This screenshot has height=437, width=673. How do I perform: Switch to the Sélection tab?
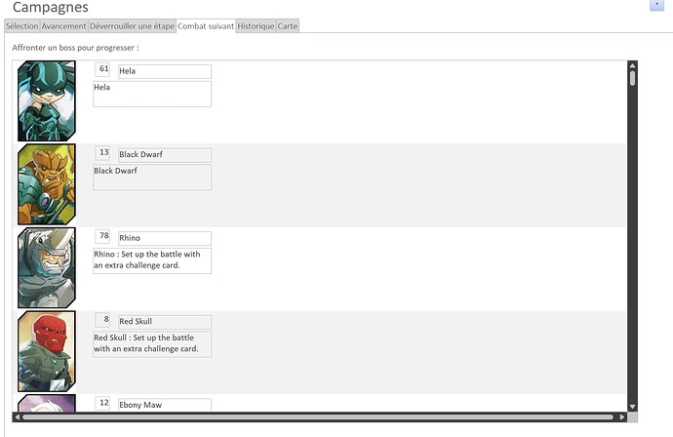[21, 26]
